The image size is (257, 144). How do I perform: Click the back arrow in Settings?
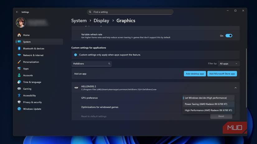tap(17, 12)
